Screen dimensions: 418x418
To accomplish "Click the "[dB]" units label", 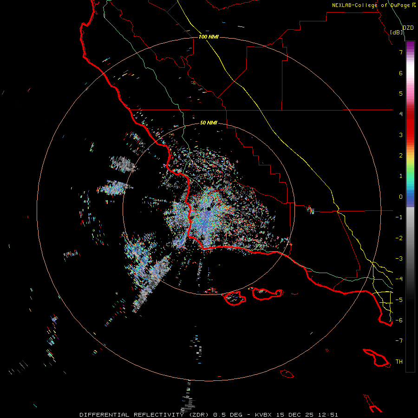I will pos(397,32).
